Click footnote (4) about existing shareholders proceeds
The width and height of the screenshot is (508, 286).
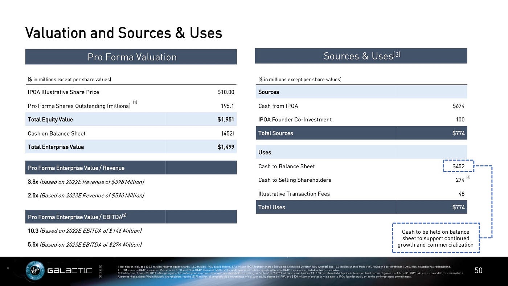(265, 277)
